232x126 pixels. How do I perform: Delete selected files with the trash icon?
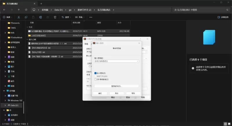55,17
